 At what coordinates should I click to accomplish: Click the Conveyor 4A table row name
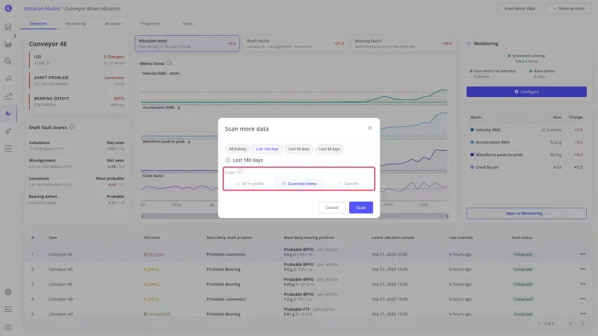point(61,269)
